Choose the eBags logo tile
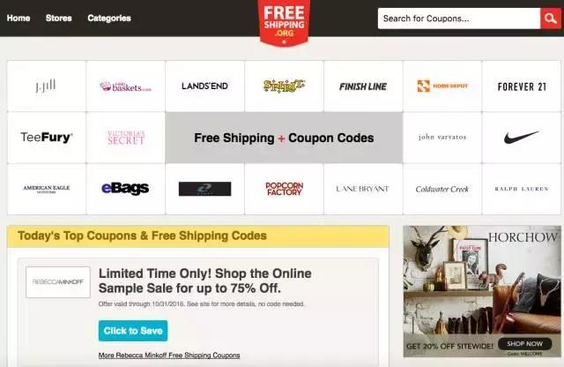564x367 pixels. [125, 189]
